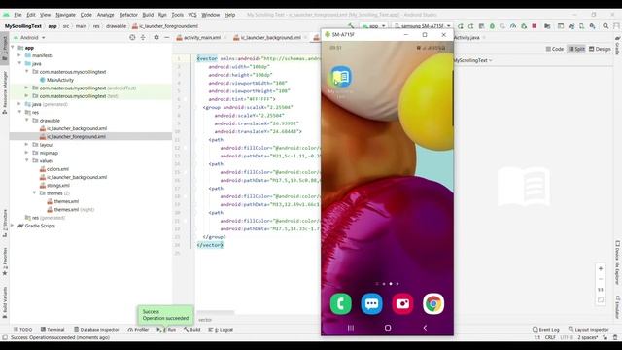This screenshot has width=622, height=350.
Task: Open the Project Structure folder icon in the toolbar
Action: (x=547, y=26)
